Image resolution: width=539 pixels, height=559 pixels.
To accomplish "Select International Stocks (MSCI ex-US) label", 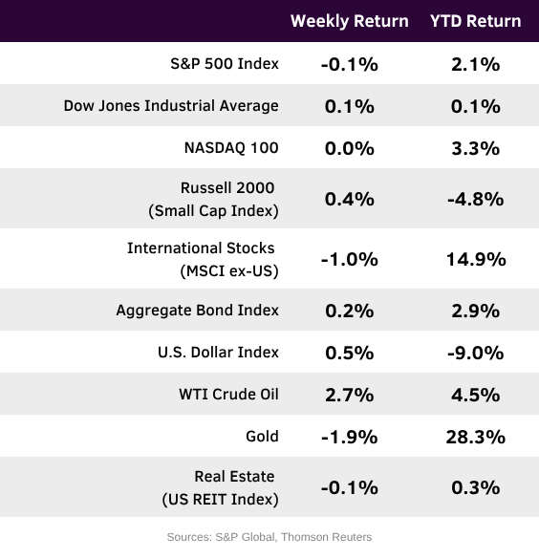I will tap(203, 259).
